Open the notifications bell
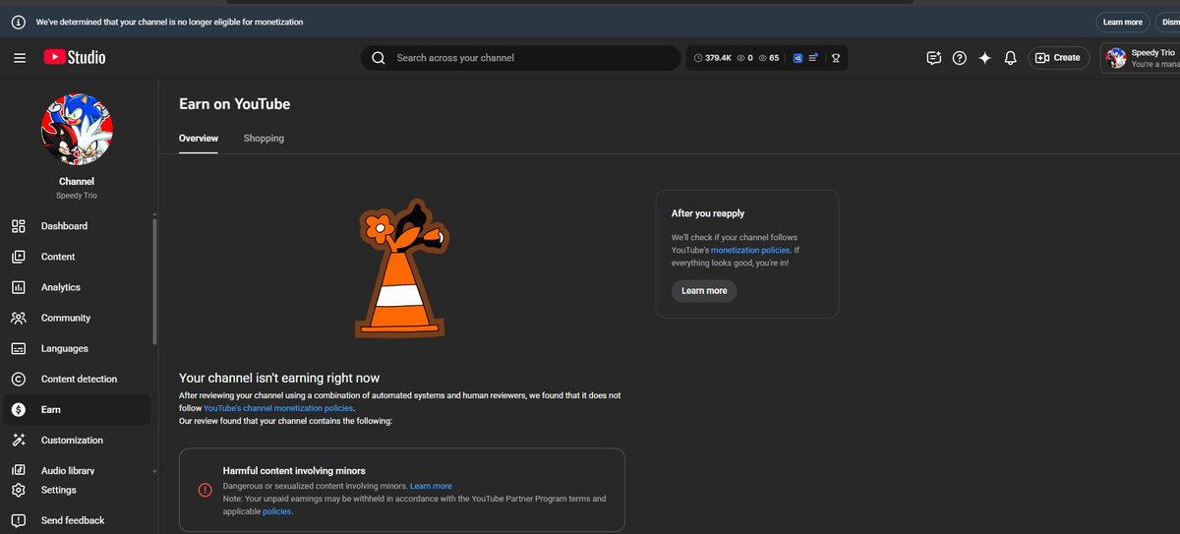This screenshot has height=534, width=1180. pyautogui.click(x=1010, y=58)
